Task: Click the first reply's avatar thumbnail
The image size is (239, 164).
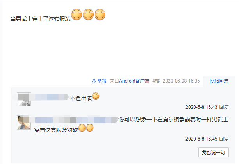Action: coord(24,99)
